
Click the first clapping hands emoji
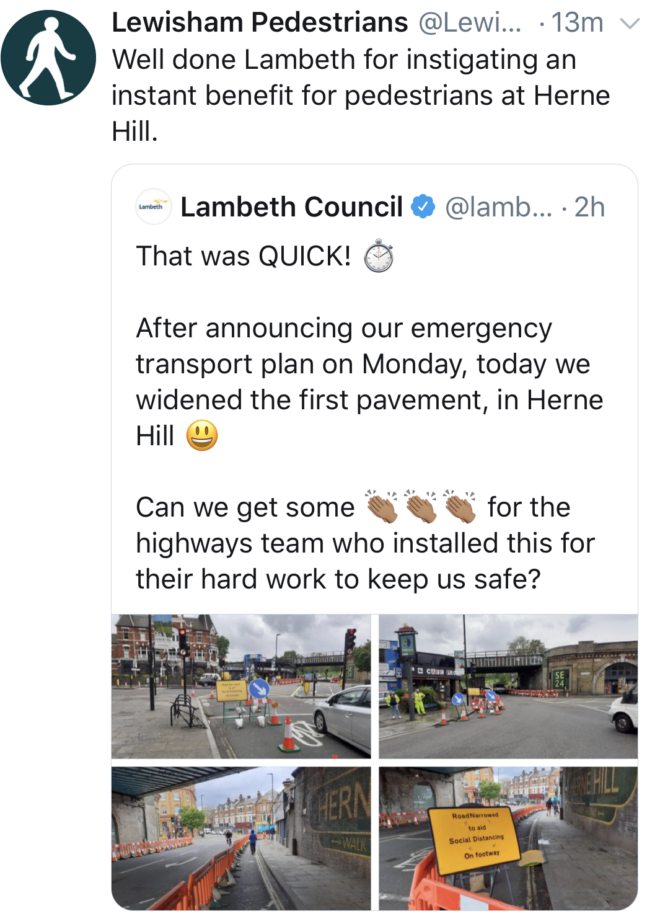(382, 507)
